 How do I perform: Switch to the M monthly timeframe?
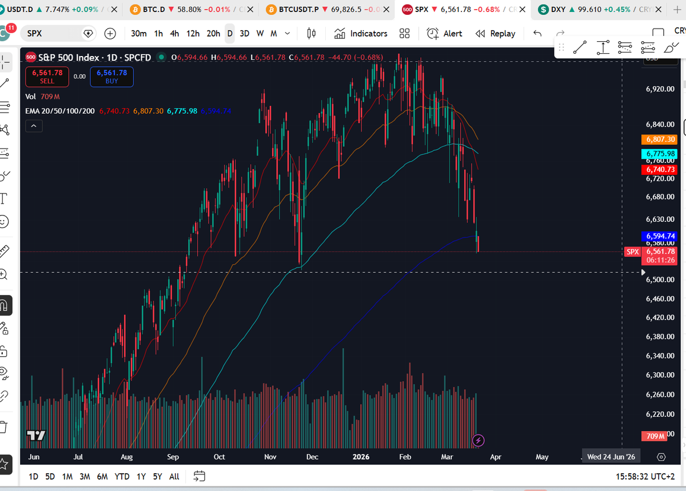click(274, 34)
